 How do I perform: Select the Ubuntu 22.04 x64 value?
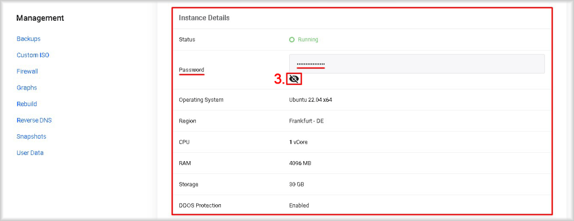point(311,100)
